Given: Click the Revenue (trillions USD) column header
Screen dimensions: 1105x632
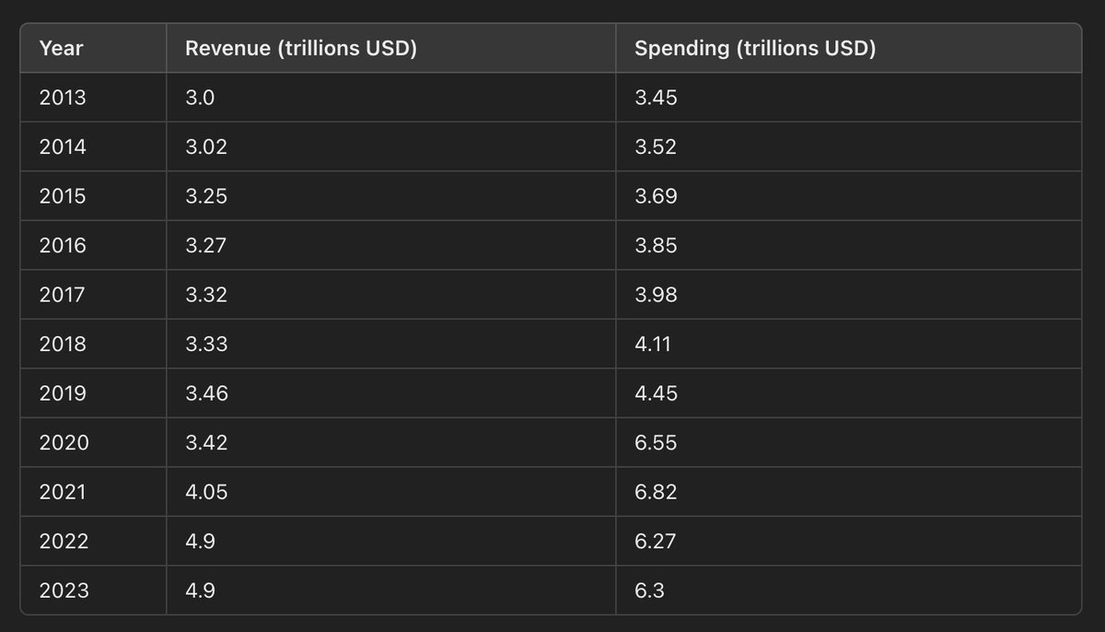Looking at the screenshot, I should [301, 48].
